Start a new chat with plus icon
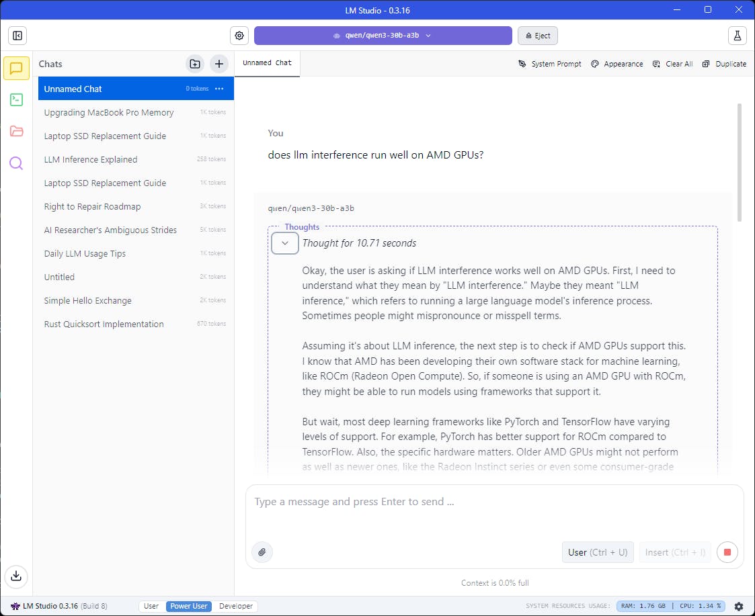The image size is (755, 616). pos(219,64)
